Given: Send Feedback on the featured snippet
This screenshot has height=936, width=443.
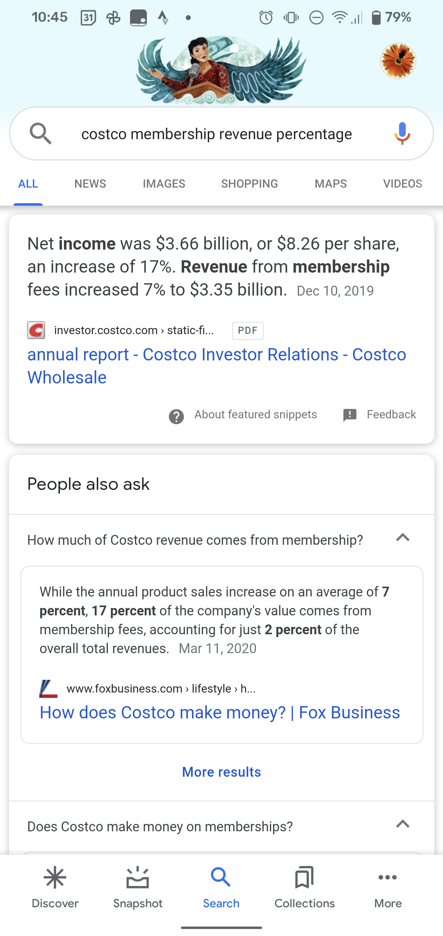Looking at the screenshot, I should point(380,415).
